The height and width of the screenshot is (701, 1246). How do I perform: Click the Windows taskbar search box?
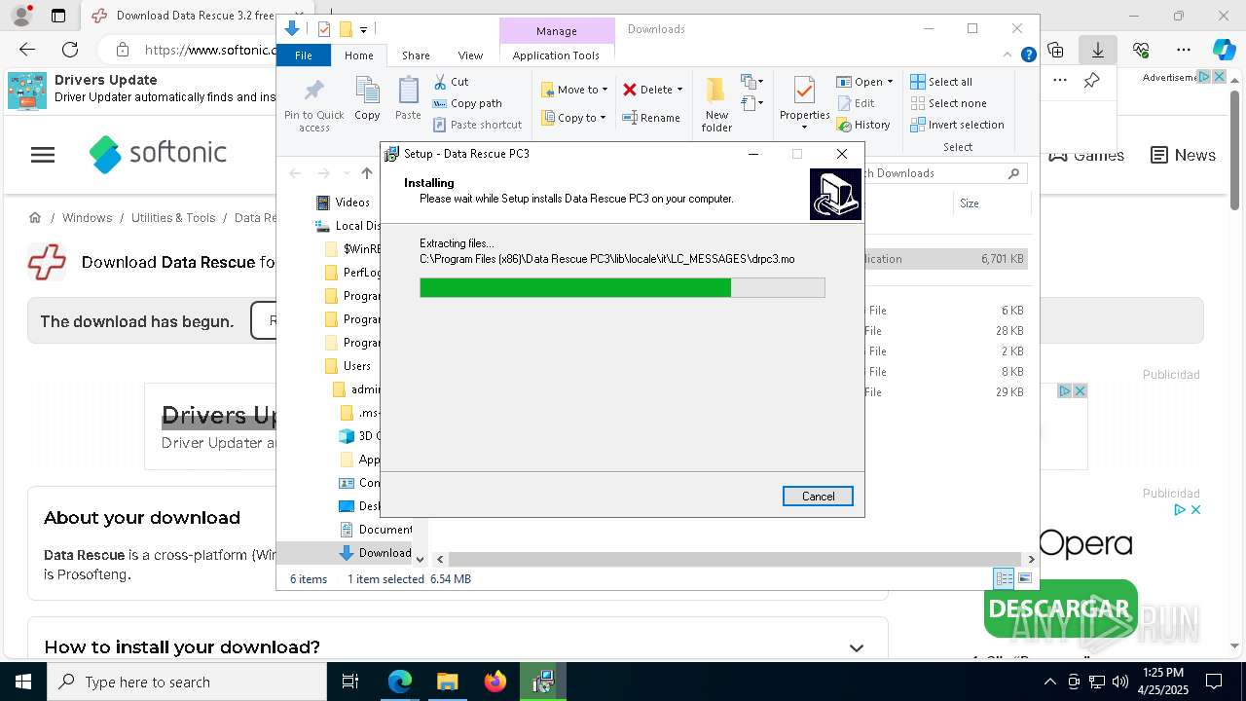click(187, 682)
